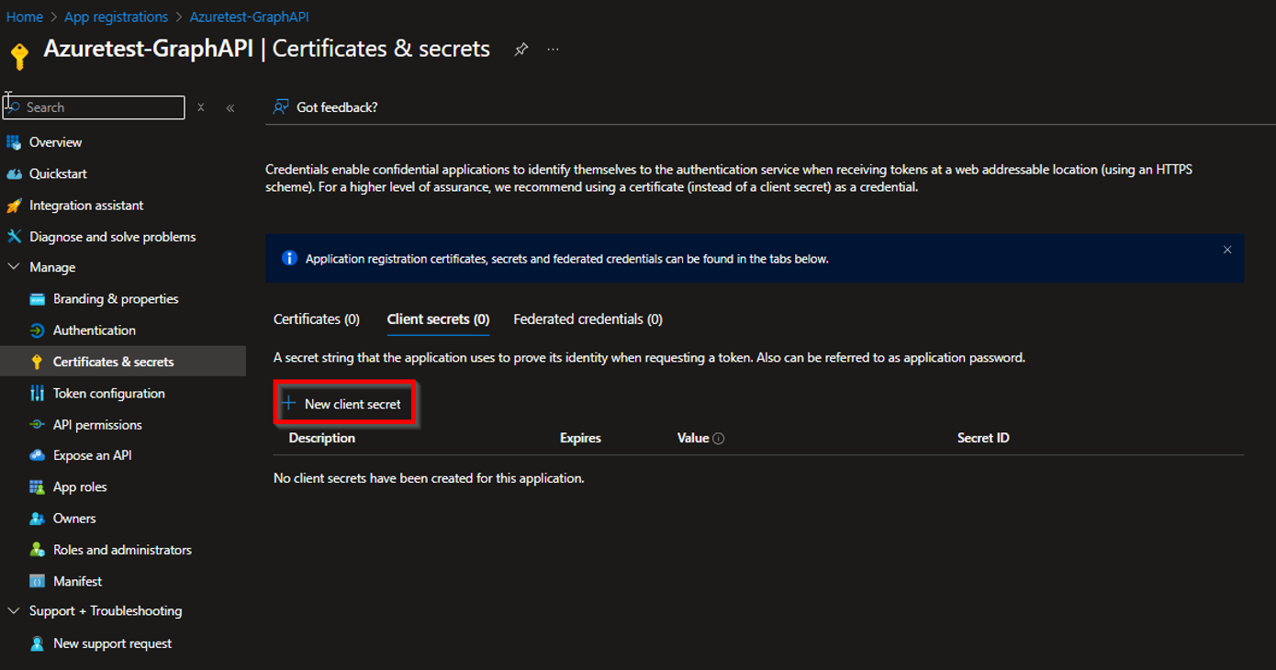Screen dimensions: 1276x670
Task: Switch to Federated credentials (0) tab
Action: click(x=588, y=319)
